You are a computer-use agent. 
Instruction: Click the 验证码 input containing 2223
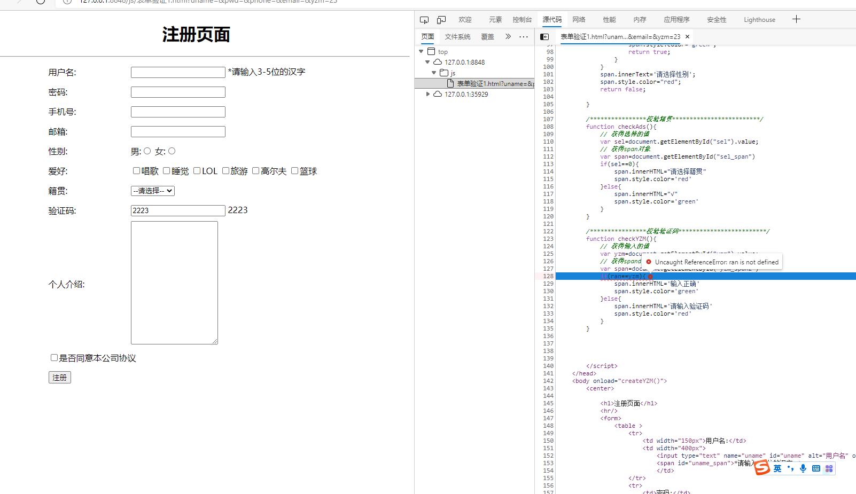point(178,210)
